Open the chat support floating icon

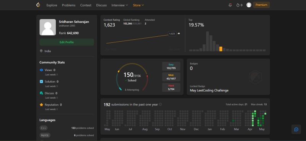pyautogui.click(x=296, y=129)
